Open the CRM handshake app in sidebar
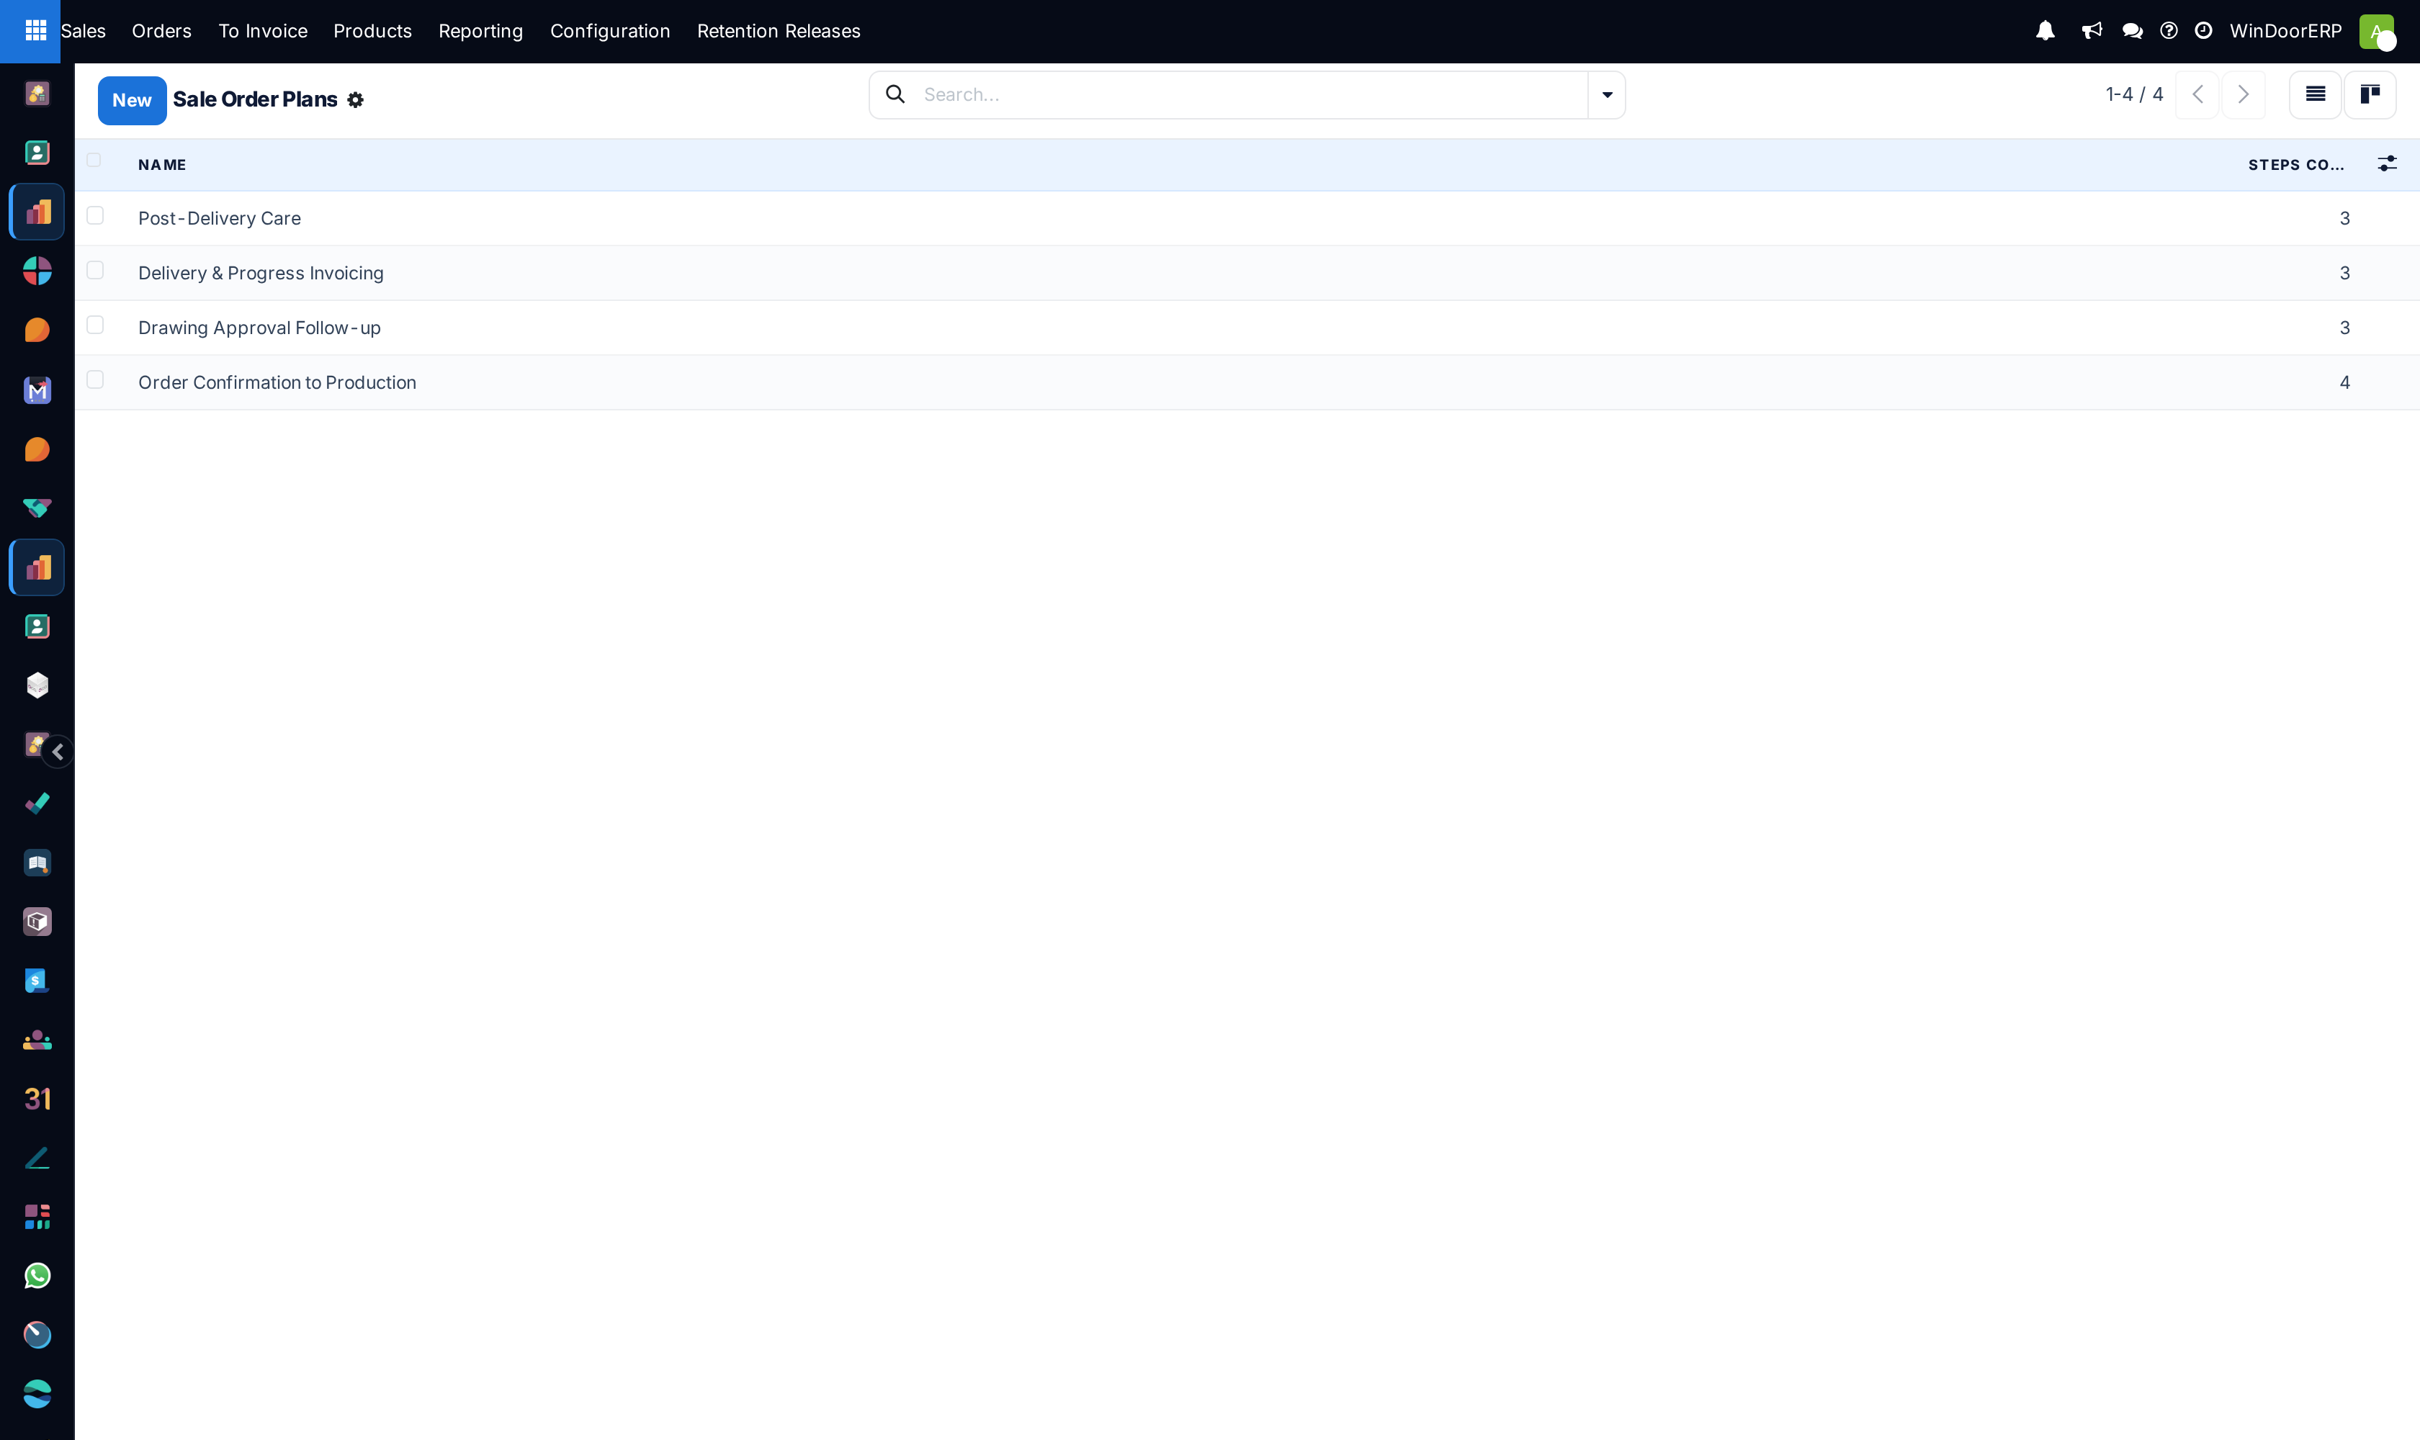Image resolution: width=2420 pixels, height=1440 pixels. point(37,508)
